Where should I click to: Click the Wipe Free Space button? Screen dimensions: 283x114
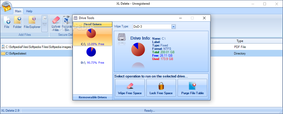(x=130, y=88)
